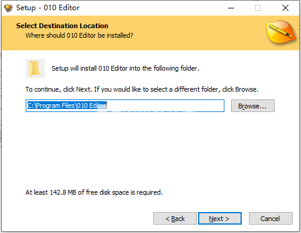The width and height of the screenshot is (301, 233).
Task: Click the greyed-out maximize button
Action: pyautogui.click(x=258, y=8)
